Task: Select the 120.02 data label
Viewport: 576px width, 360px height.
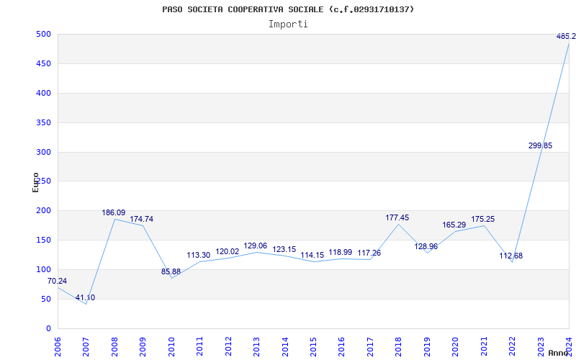Action: [x=227, y=251]
